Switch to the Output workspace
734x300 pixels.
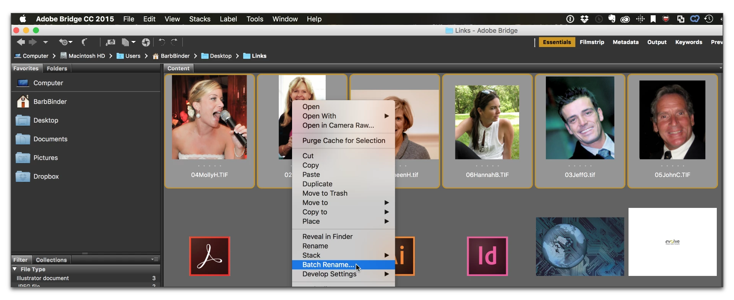pos(657,42)
